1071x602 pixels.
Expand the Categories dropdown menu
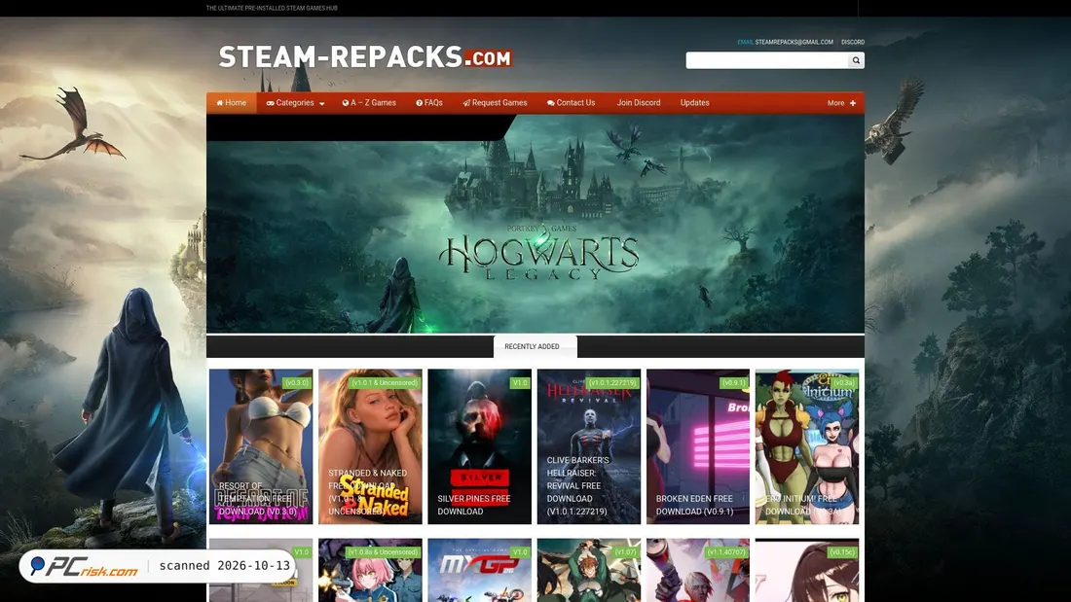click(x=295, y=103)
